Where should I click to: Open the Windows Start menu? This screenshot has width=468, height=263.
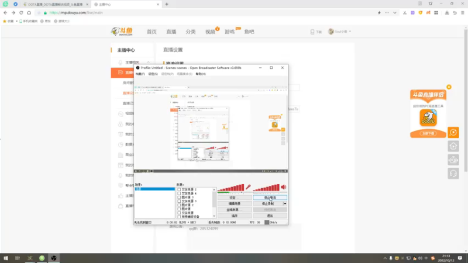pyautogui.click(x=6, y=258)
